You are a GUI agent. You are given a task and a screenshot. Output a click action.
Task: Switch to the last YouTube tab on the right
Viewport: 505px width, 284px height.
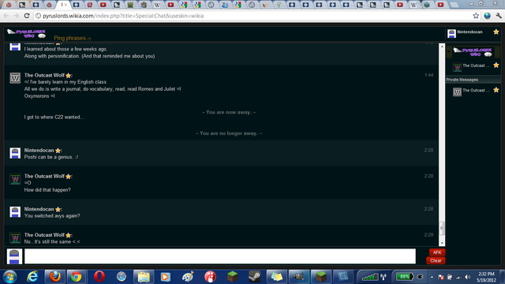point(440,5)
